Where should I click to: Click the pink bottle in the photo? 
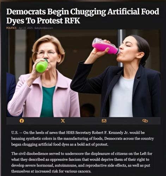[x=105, y=46]
